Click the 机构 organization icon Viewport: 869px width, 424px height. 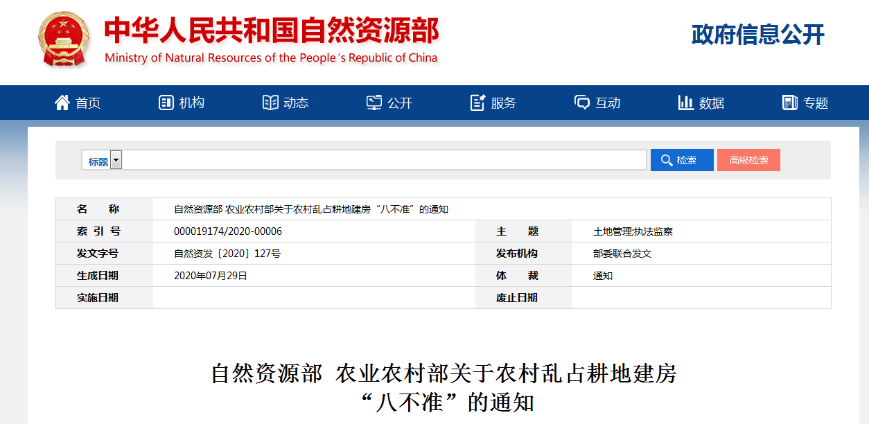click(166, 103)
